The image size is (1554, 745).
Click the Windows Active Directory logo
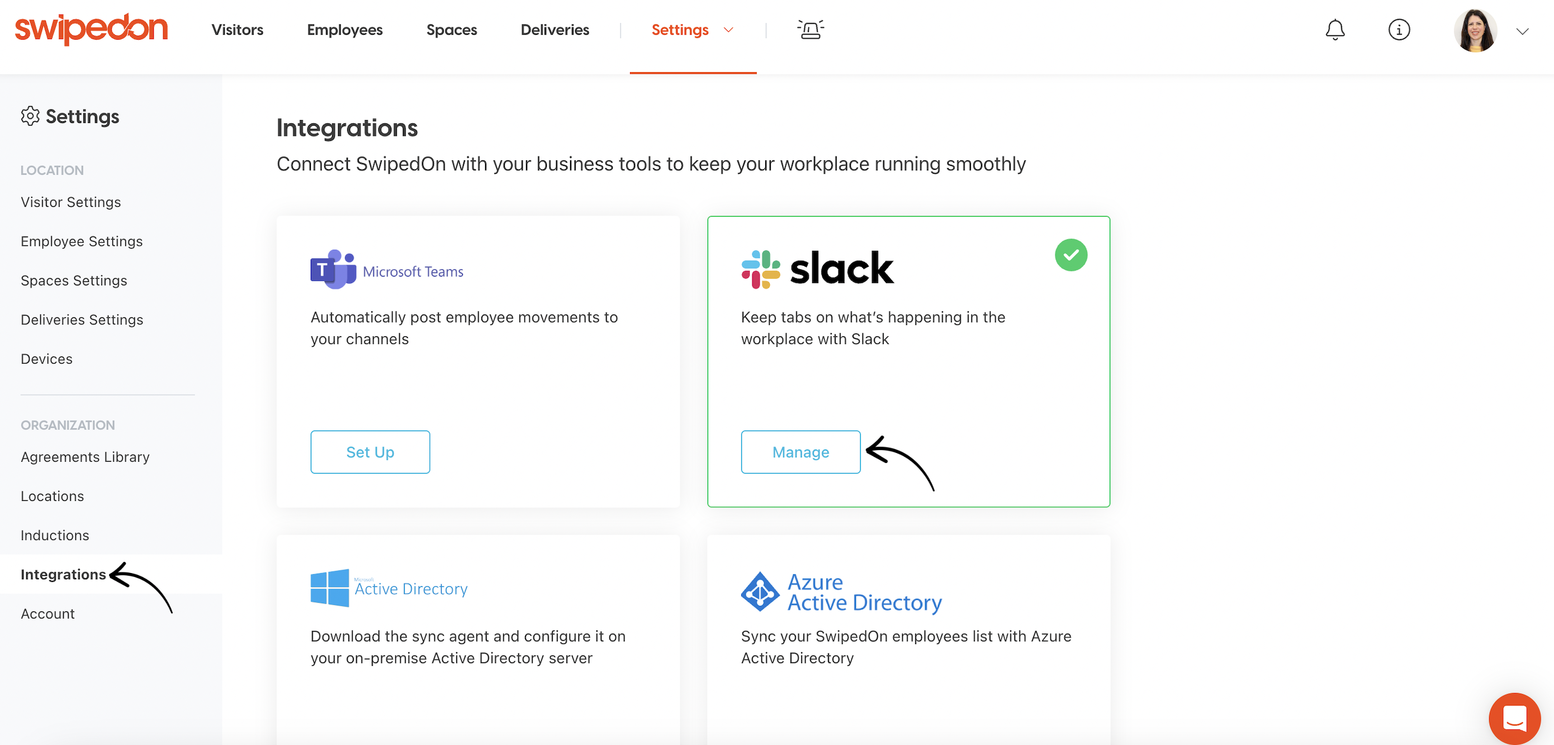388,588
